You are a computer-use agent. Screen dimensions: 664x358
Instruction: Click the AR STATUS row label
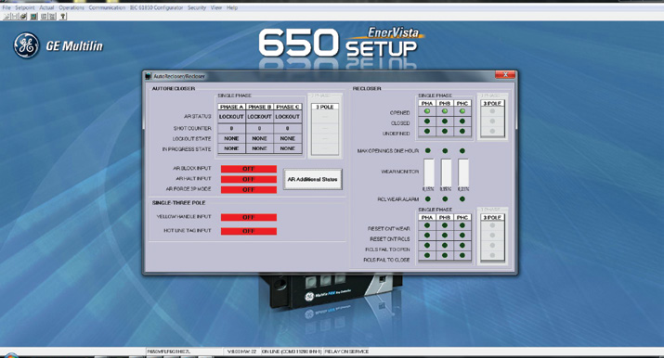coord(197,116)
